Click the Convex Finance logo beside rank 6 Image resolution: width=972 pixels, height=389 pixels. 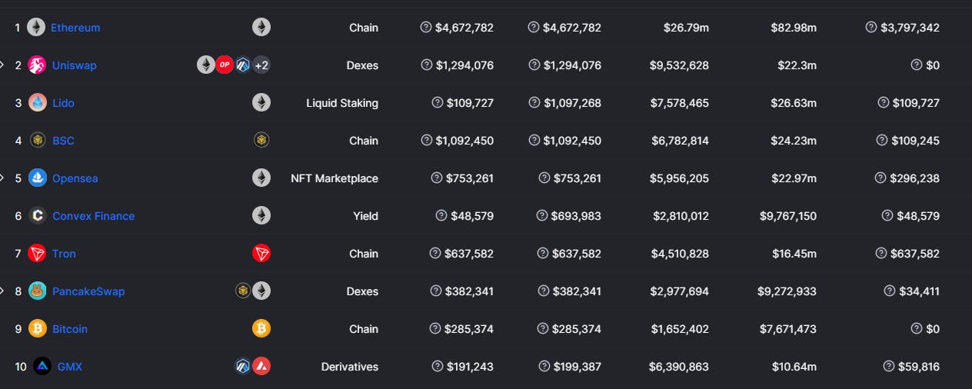click(x=37, y=216)
